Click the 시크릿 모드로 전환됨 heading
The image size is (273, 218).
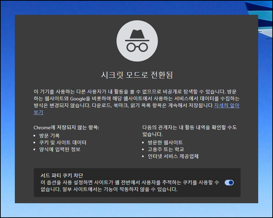[x=137, y=75]
